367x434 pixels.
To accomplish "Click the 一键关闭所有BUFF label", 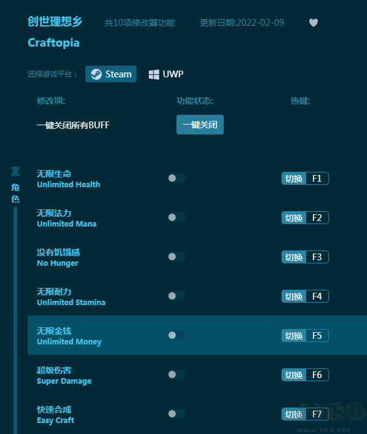I will [x=73, y=125].
